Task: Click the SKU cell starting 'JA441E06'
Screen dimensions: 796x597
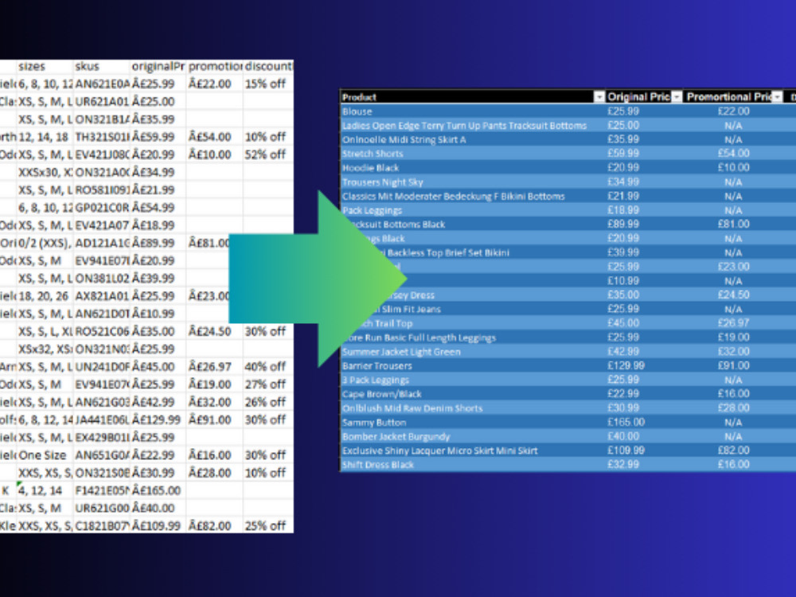Action: click(x=102, y=419)
